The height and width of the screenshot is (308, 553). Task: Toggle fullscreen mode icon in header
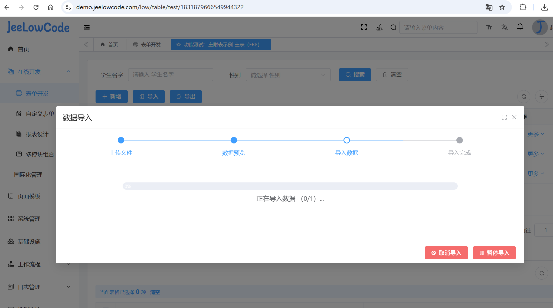tap(364, 27)
